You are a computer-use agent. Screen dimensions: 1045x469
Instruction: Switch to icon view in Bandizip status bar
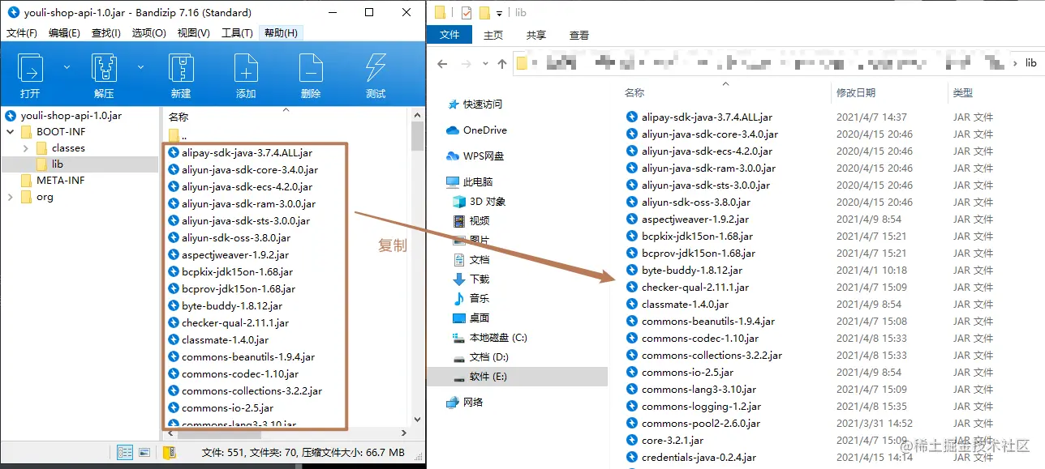pyautogui.click(x=144, y=453)
